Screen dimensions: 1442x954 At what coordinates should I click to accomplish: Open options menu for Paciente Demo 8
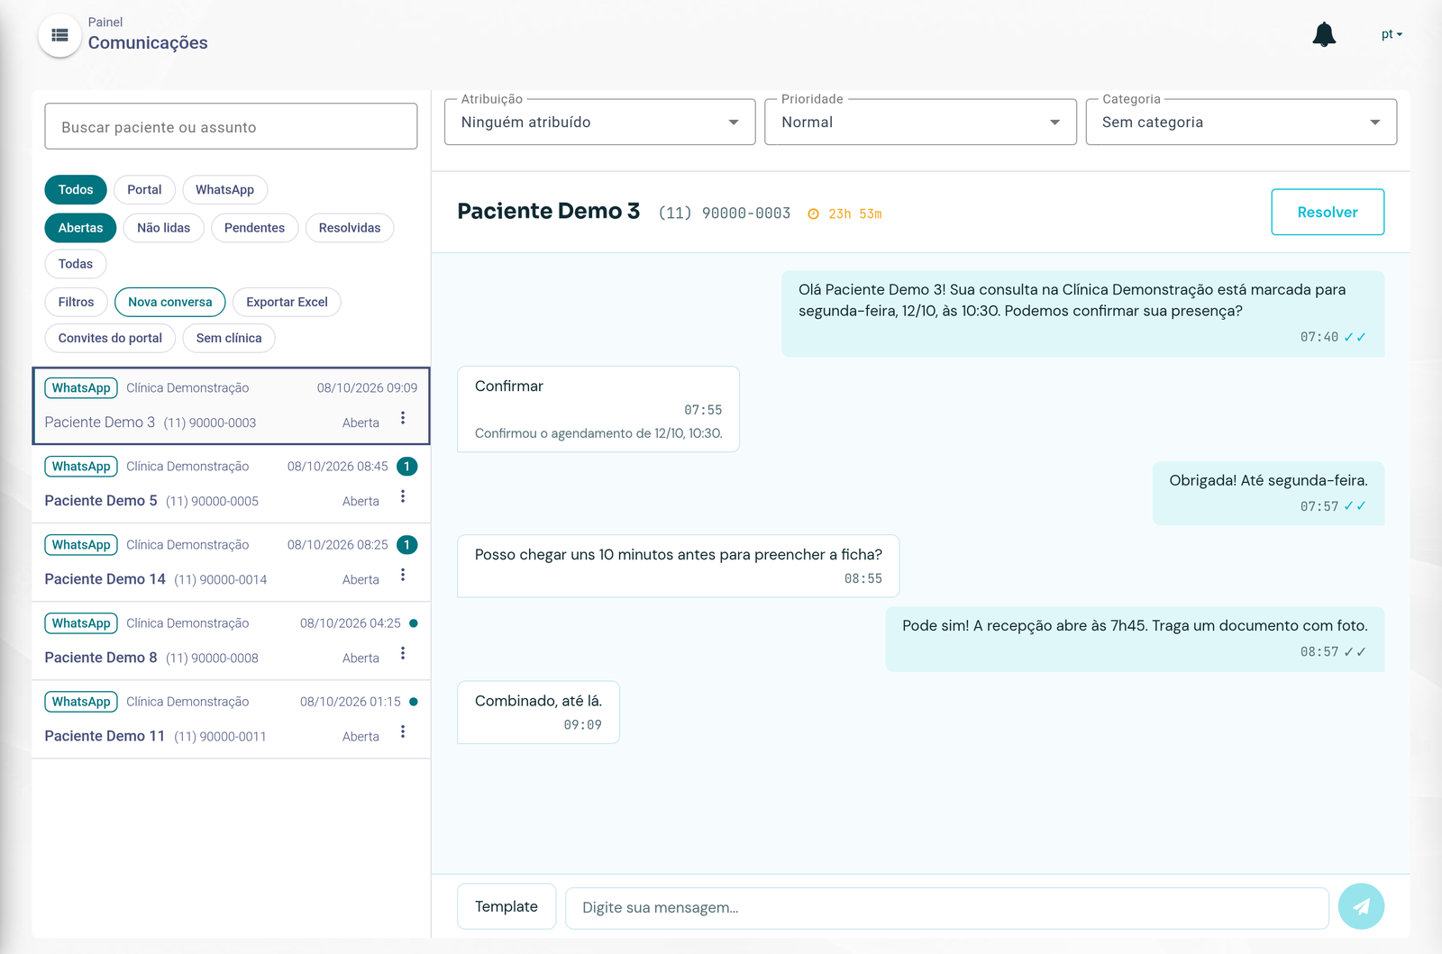(x=403, y=653)
